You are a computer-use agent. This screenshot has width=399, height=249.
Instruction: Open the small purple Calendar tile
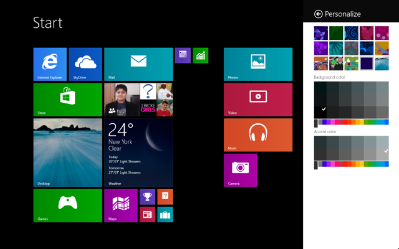pyautogui.click(x=183, y=55)
